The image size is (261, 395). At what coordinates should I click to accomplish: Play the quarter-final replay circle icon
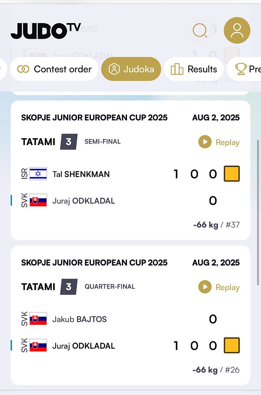[x=205, y=287]
